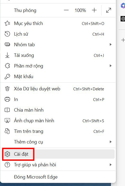Click the puzzle-piece extensions icon

click(x=7, y=66)
